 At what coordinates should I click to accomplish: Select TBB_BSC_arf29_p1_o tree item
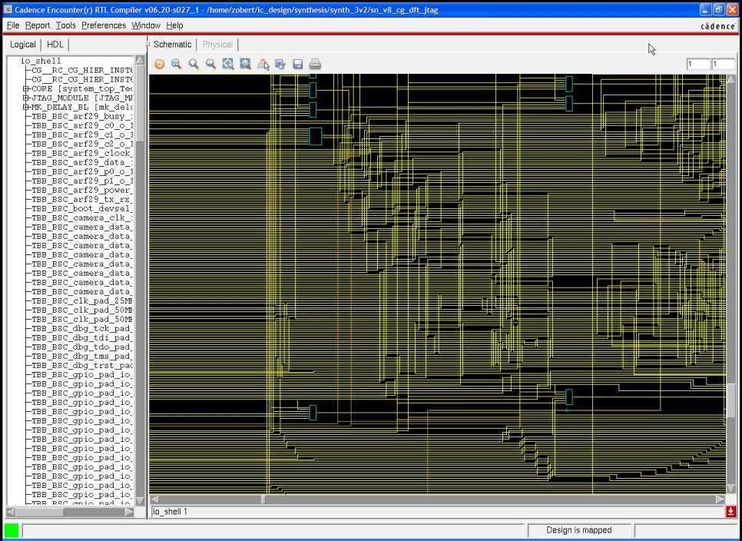coord(82,181)
